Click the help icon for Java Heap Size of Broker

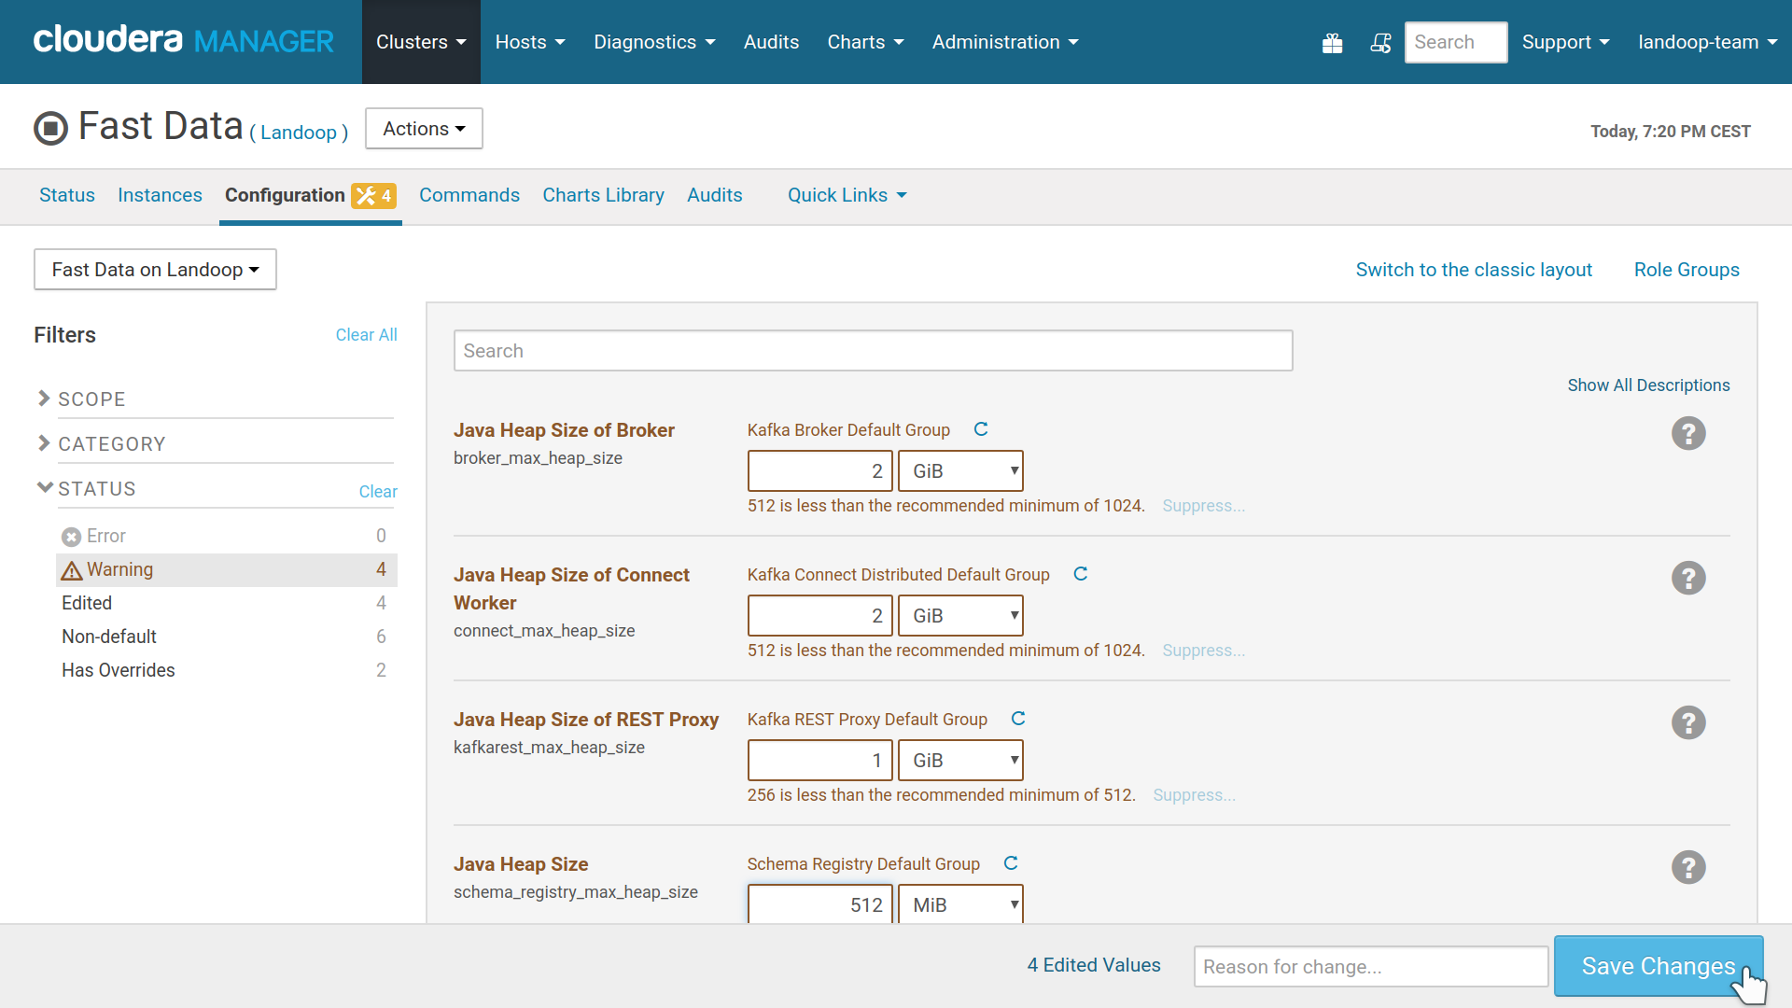1687,433
